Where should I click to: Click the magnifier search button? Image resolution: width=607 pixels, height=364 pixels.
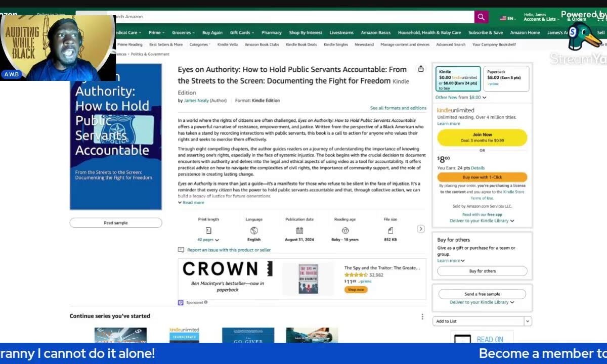click(481, 17)
